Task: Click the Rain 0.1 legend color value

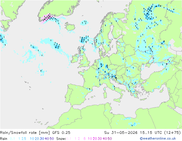Action: (x=12, y=139)
